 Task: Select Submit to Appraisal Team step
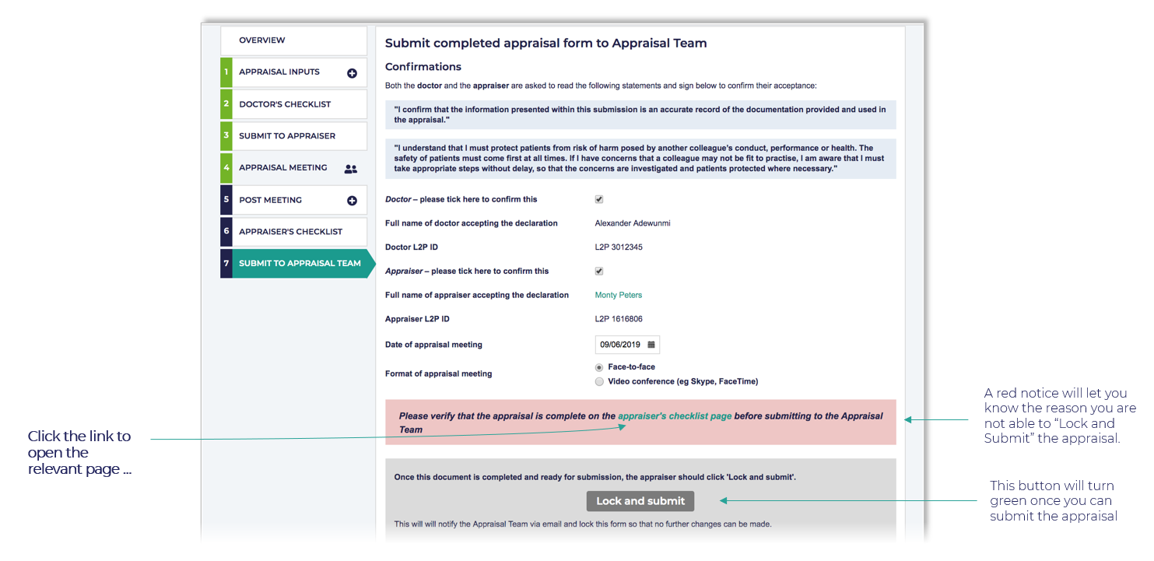coord(300,264)
